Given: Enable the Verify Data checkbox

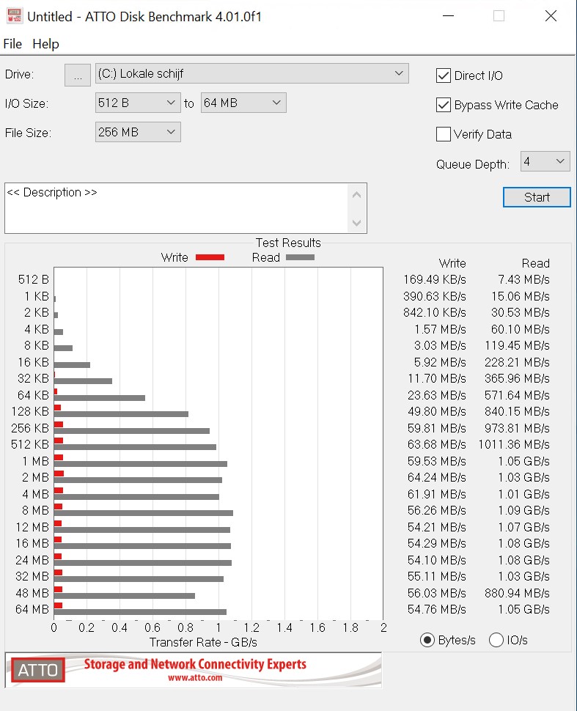Looking at the screenshot, I should coord(443,134).
